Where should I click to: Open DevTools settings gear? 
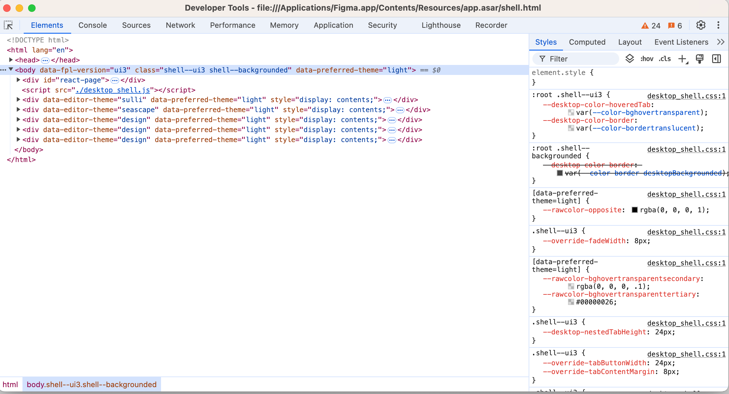point(701,25)
